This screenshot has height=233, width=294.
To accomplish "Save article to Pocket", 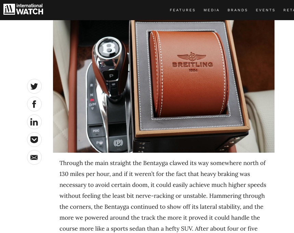I will (x=34, y=139).
